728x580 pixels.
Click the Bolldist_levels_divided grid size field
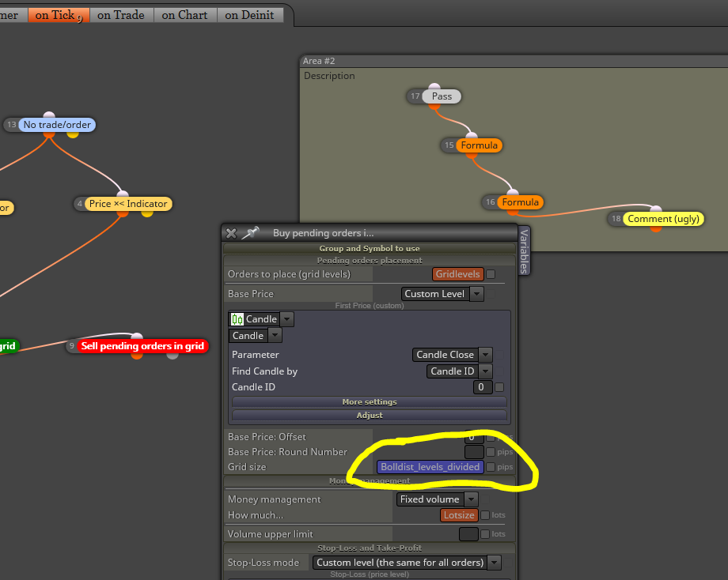pos(430,467)
